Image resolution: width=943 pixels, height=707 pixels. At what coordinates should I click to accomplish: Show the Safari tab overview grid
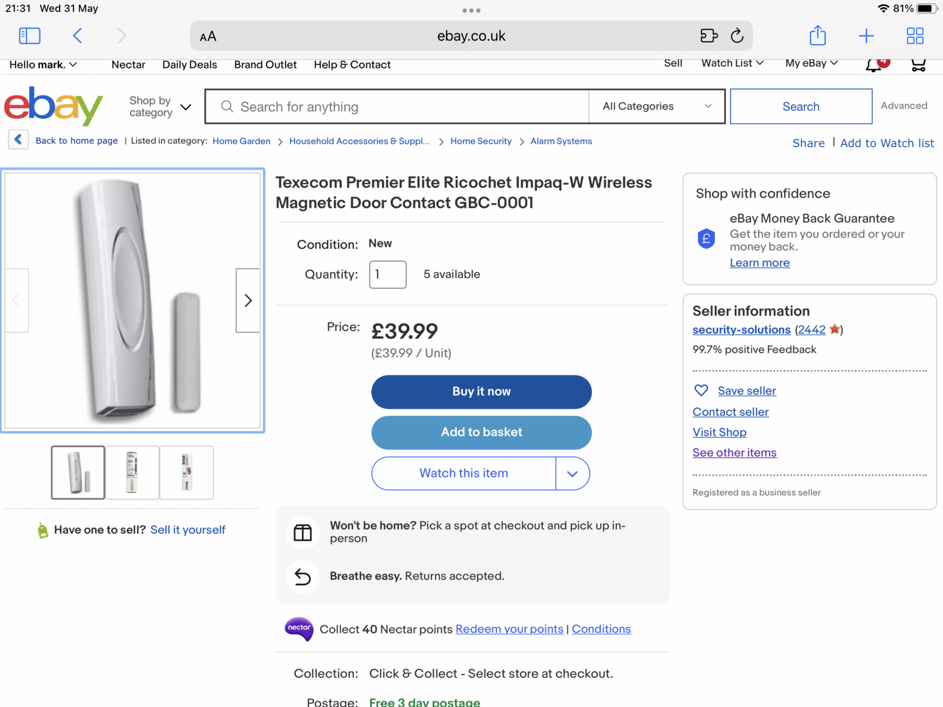pos(915,36)
